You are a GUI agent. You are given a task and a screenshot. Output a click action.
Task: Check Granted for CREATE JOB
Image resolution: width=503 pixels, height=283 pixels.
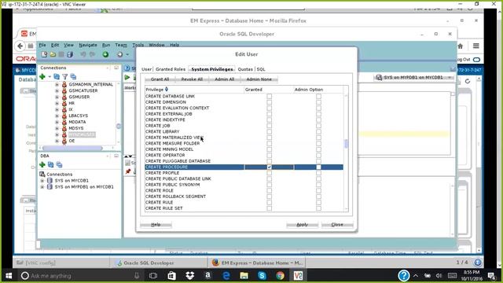click(269, 126)
